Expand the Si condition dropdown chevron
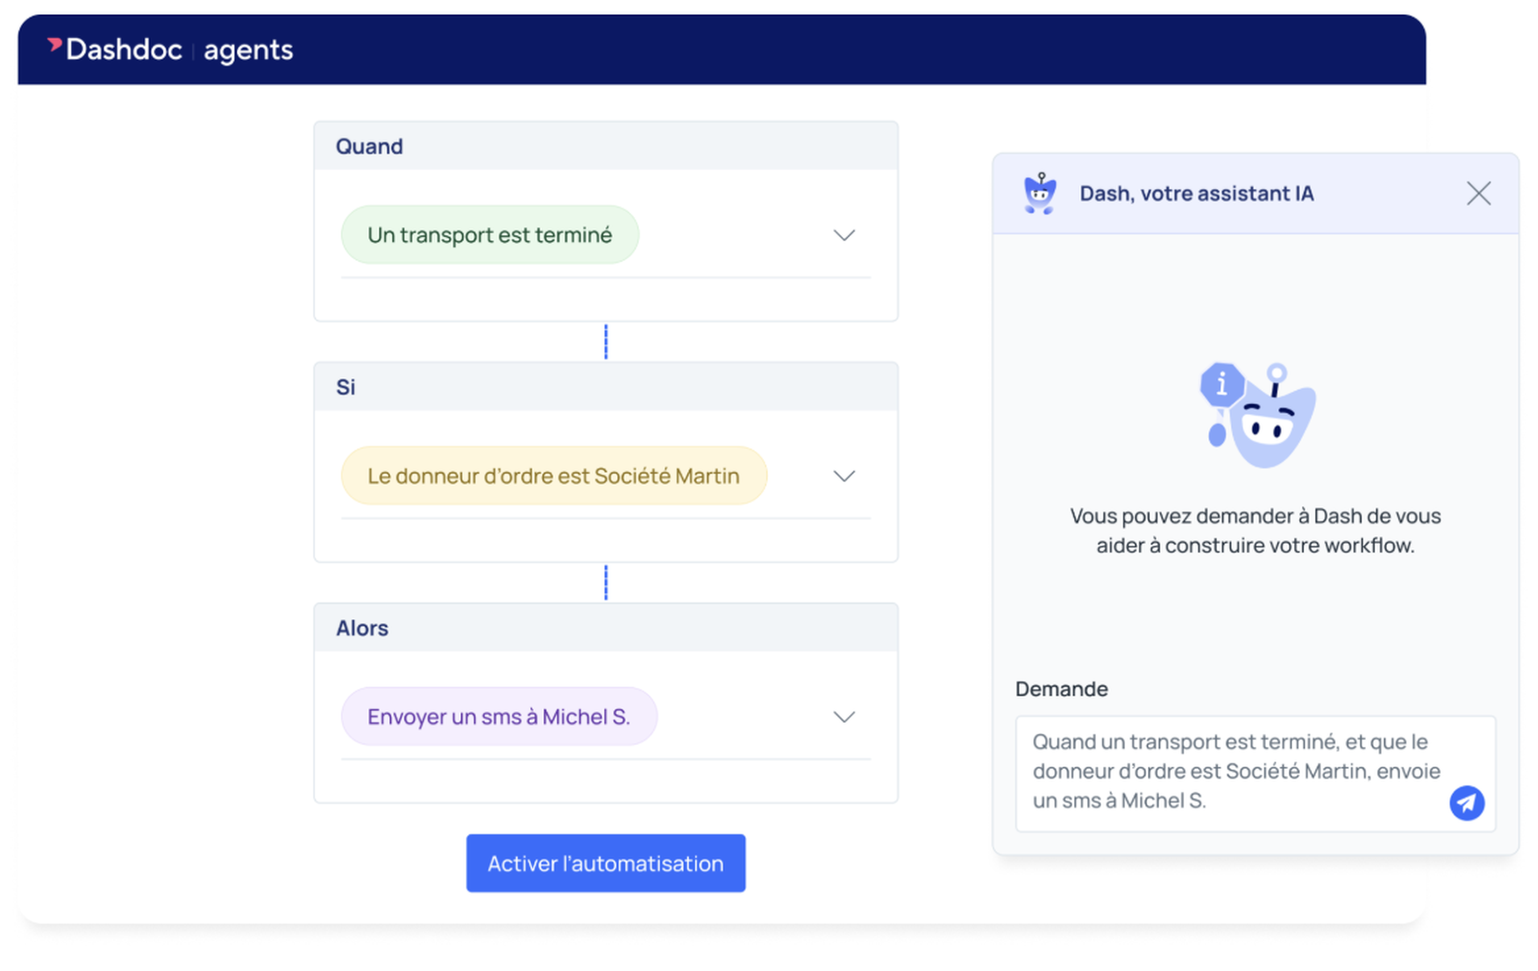Viewport: 1538px width, 971px height. pos(844,475)
